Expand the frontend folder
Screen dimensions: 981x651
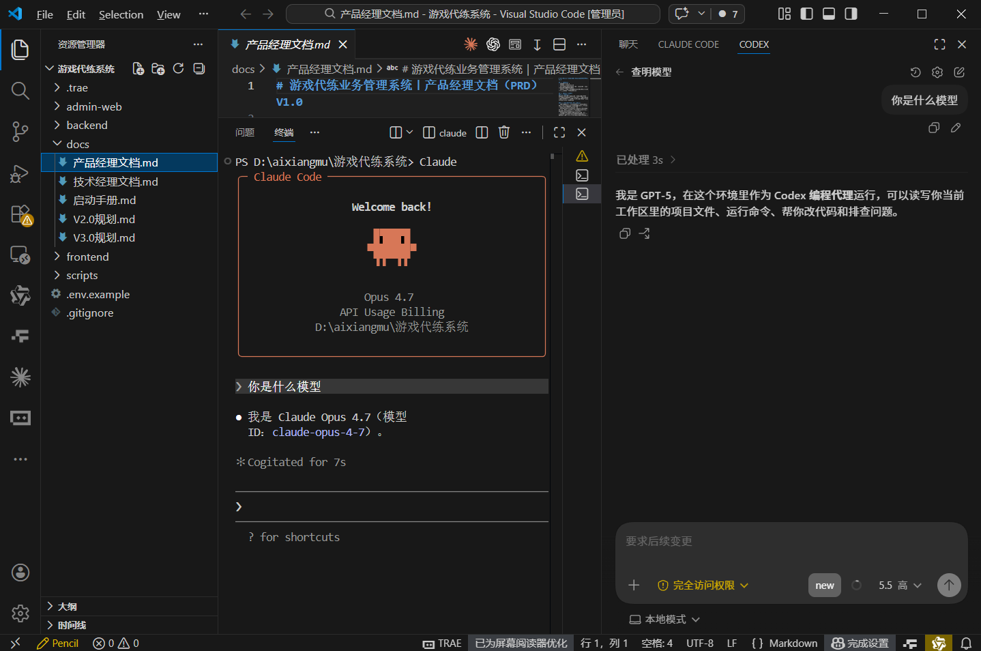(130, 257)
